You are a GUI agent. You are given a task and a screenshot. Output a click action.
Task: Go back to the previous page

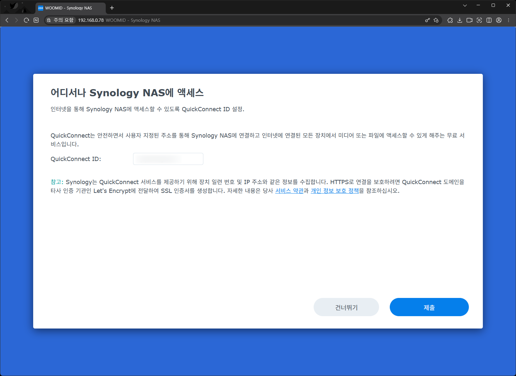[7, 20]
